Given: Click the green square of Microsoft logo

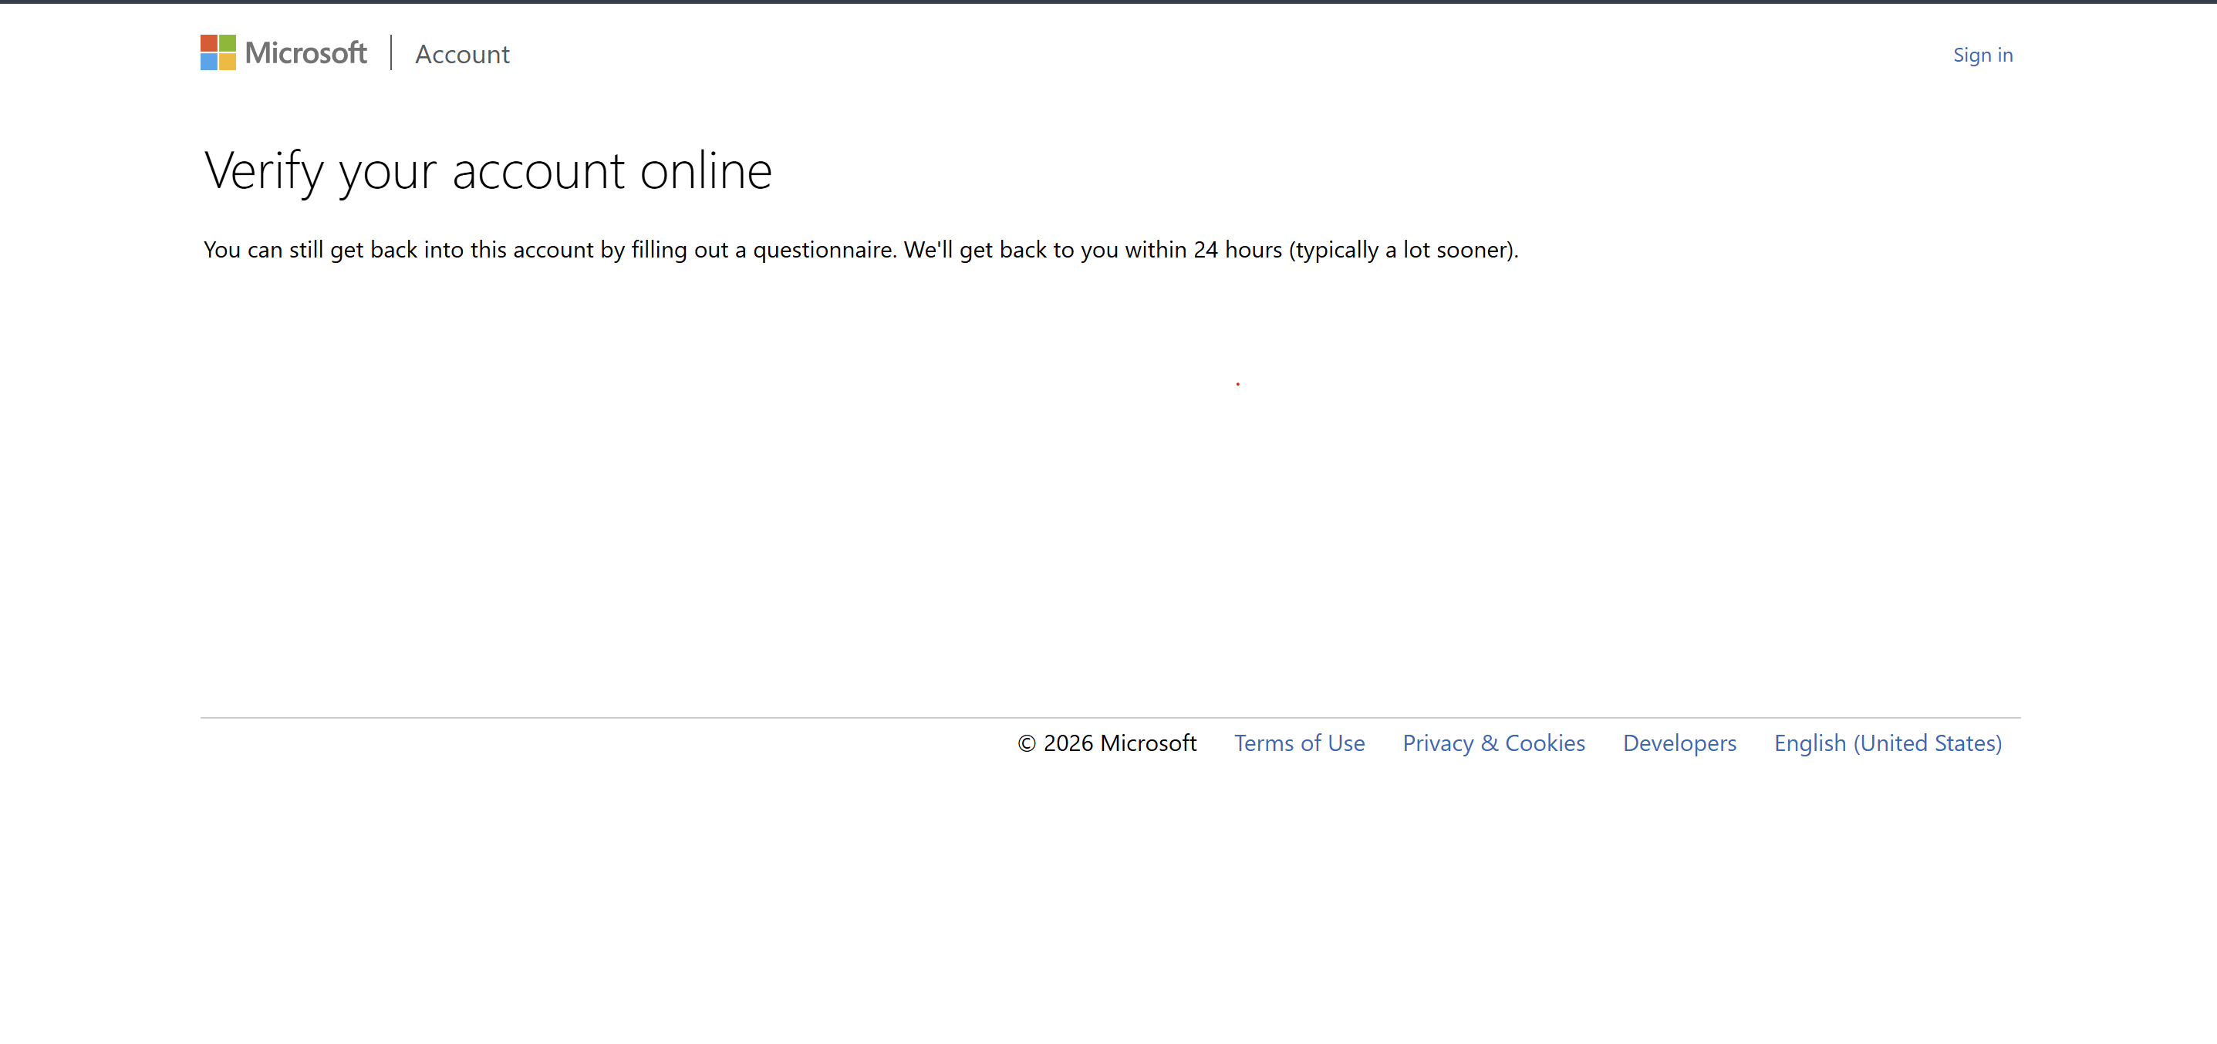Looking at the screenshot, I should (x=228, y=43).
